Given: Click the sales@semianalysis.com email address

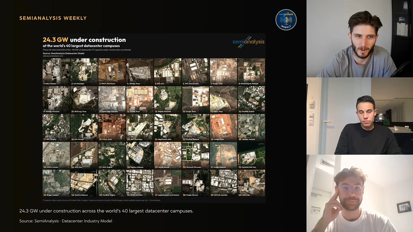Looking at the screenshot, I should coord(53,56).
